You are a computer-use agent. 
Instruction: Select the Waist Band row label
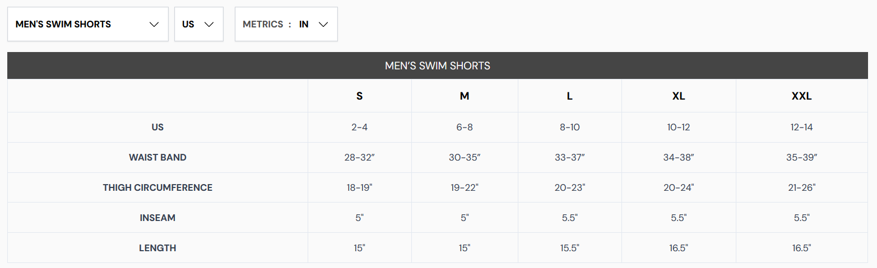point(157,157)
